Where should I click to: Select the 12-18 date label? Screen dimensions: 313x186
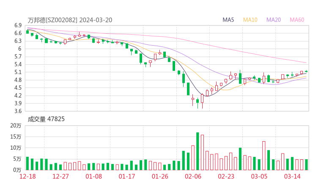27,176
